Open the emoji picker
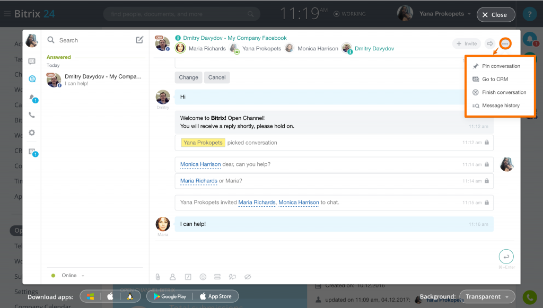Screen dimensions: 543x308 (203, 277)
